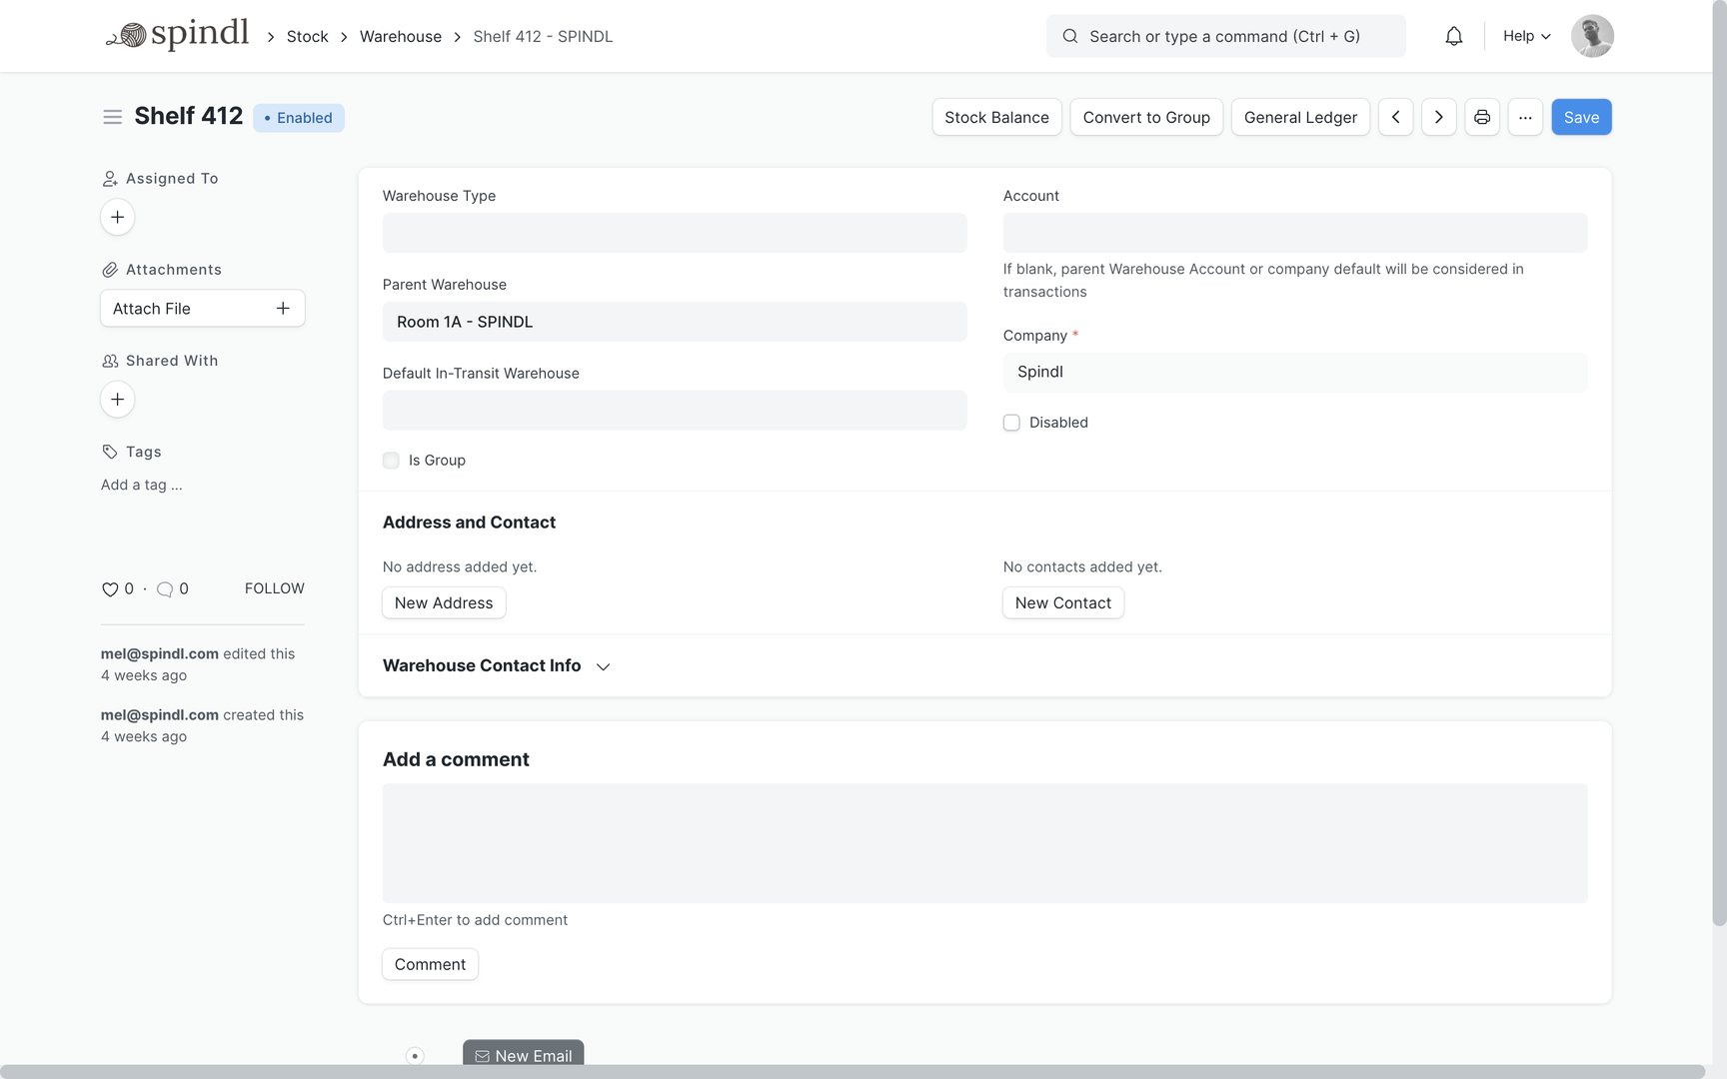This screenshot has height=1079, width=1727.
Task: Click the notifications bell icon
Action: point(1453,36)
